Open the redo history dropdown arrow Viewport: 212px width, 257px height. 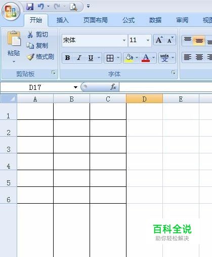click(64, 7)
